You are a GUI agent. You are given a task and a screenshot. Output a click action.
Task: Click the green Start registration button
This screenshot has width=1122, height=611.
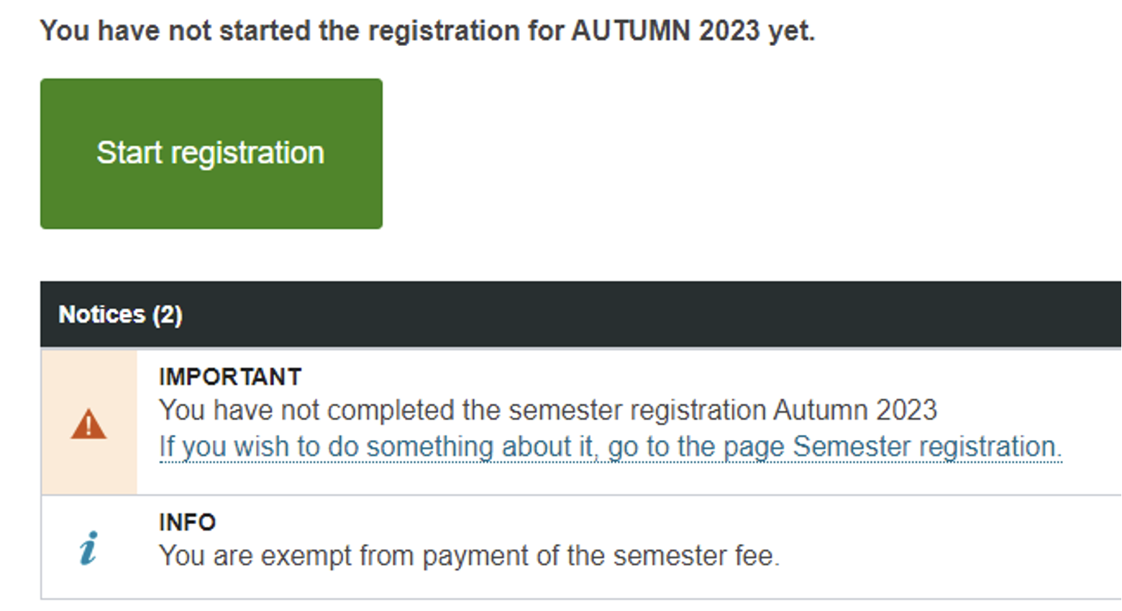click(x=211, y=154)
